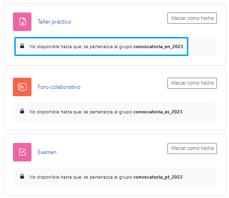Mark Examen as done

point(192,148)
